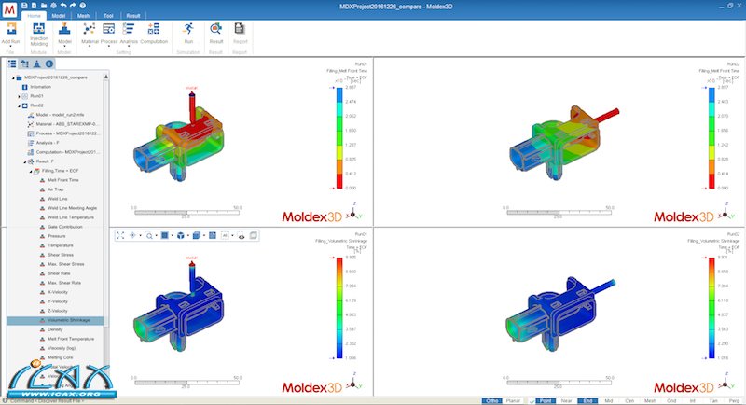746x405 pixels.
Task: Select Gate Contribution result item
Action: 65,227
